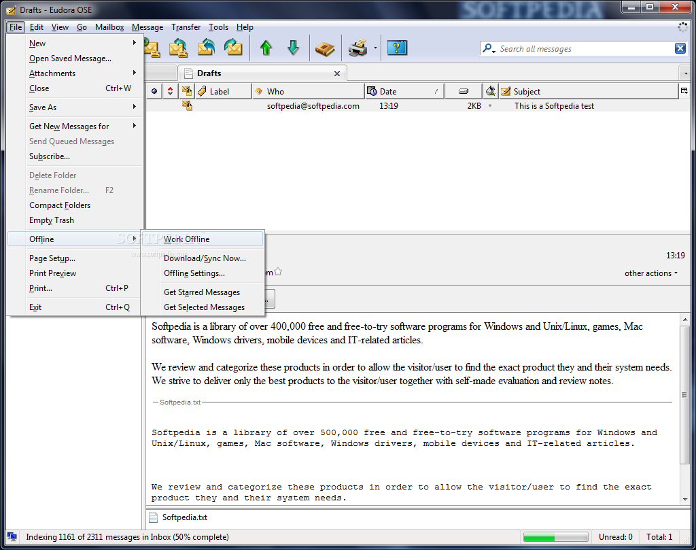Open Offline Settings... option
696x550 pixels.
coord(203,273)
